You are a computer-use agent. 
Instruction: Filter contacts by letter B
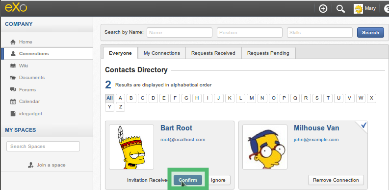click(131, 98)
